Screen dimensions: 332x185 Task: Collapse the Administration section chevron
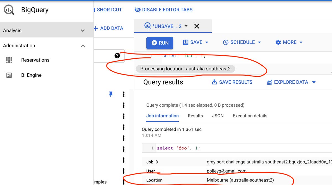[x=83, y=46]
